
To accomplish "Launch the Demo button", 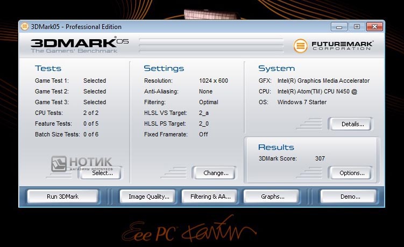I will coord(350,197).
